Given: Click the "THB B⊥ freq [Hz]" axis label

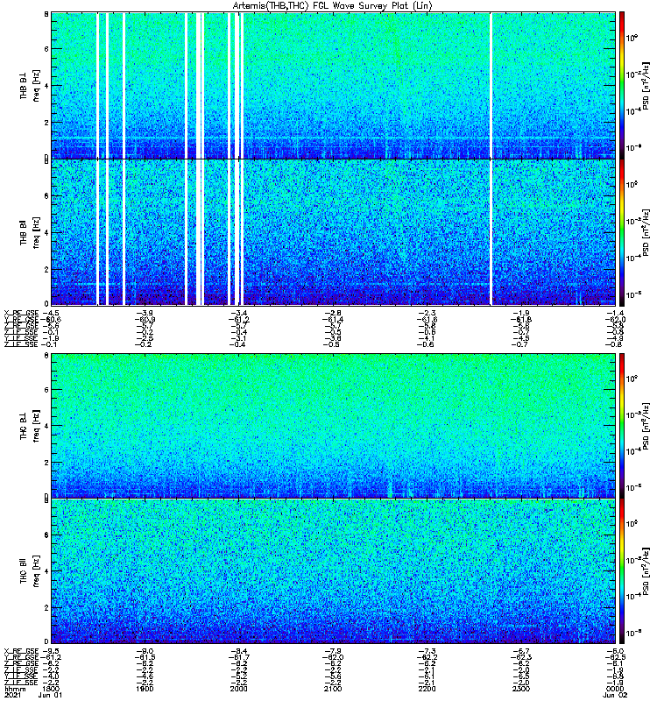Looking at the screenshot, I should [x=30, y=85].
